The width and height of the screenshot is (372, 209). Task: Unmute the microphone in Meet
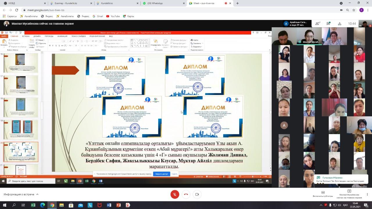click(x=175, y=194)
